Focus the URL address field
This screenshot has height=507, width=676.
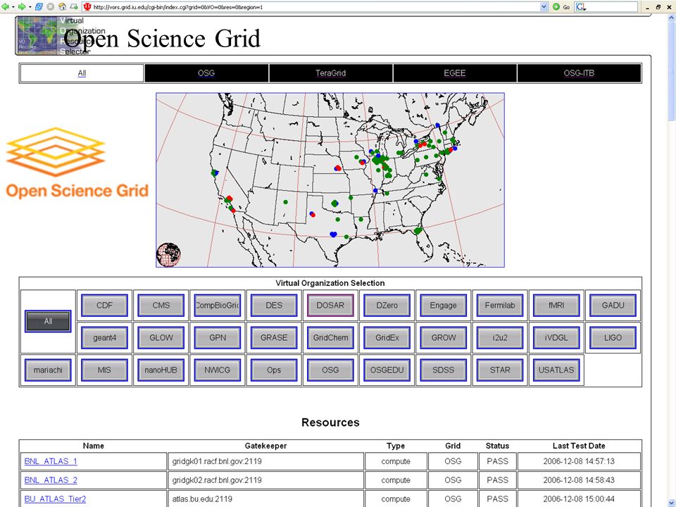coord(315,7)
